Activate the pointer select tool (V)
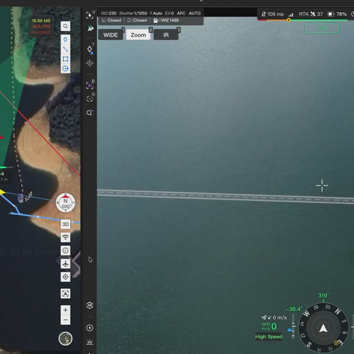Screen dimensions: 354x354 pos(90,15)
